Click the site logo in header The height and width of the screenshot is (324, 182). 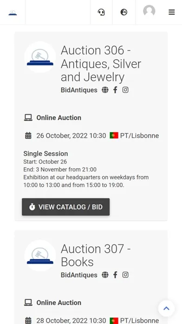coord(13,13)
